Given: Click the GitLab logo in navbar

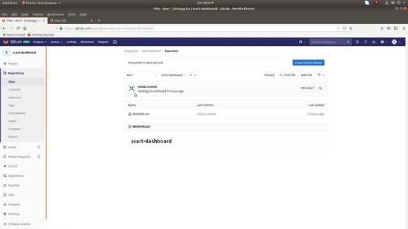Looking at the screenshot, I should click(x=12, y=42).
